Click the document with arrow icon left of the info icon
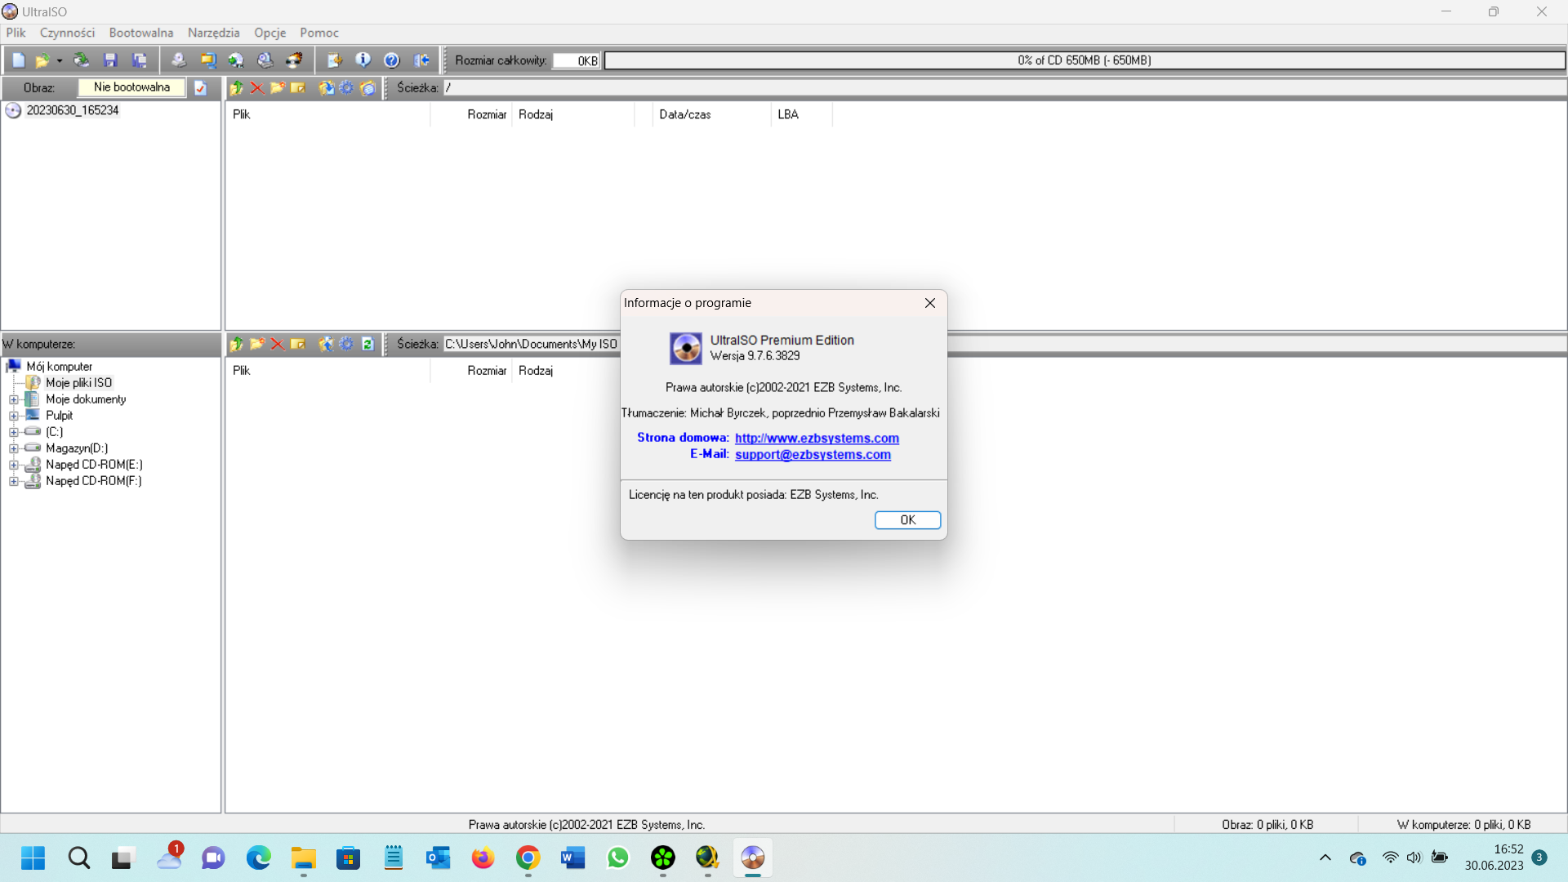This screenshot has width=1568, height=882. pyautogui.click(x=334, y=60)
